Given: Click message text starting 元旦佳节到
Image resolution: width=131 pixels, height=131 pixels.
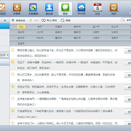Looking at the screenshot, I should (x=66, y=90).
